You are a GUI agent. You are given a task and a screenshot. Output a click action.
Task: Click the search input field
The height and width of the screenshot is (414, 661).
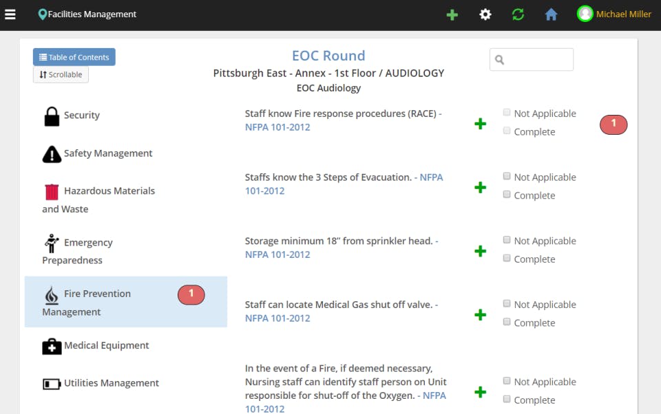532,60
